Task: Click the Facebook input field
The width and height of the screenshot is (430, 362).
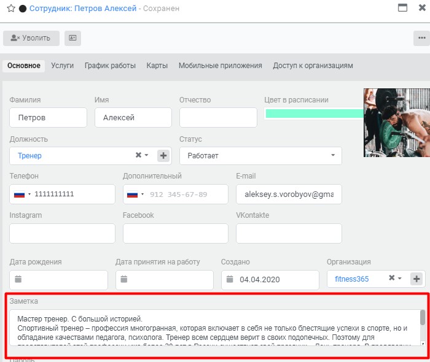Action: 176,233
